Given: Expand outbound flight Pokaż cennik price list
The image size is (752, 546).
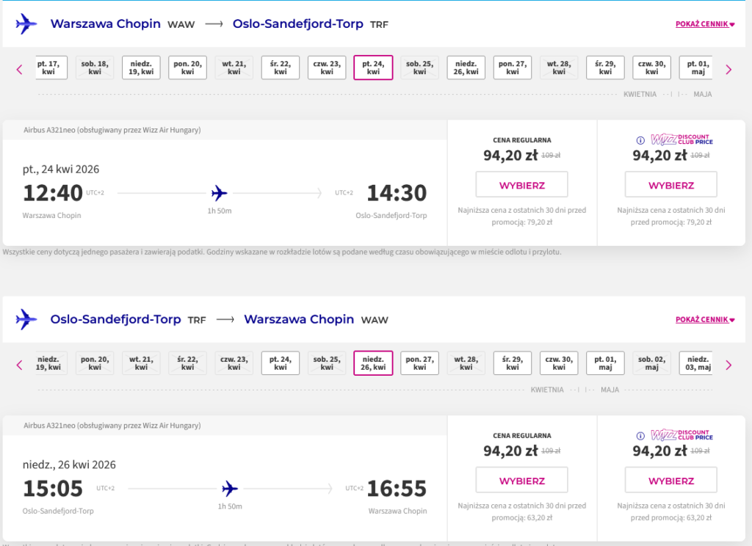Looking at the screenshot, I should pyautogui.click(x=705, y=24).
